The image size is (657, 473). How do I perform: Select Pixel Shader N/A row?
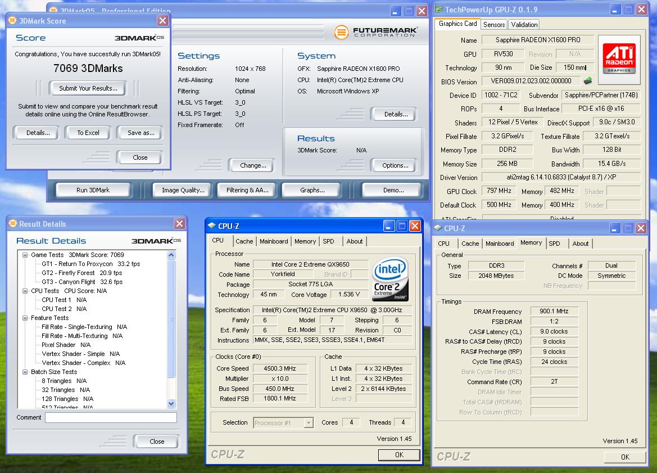(66, 345)
